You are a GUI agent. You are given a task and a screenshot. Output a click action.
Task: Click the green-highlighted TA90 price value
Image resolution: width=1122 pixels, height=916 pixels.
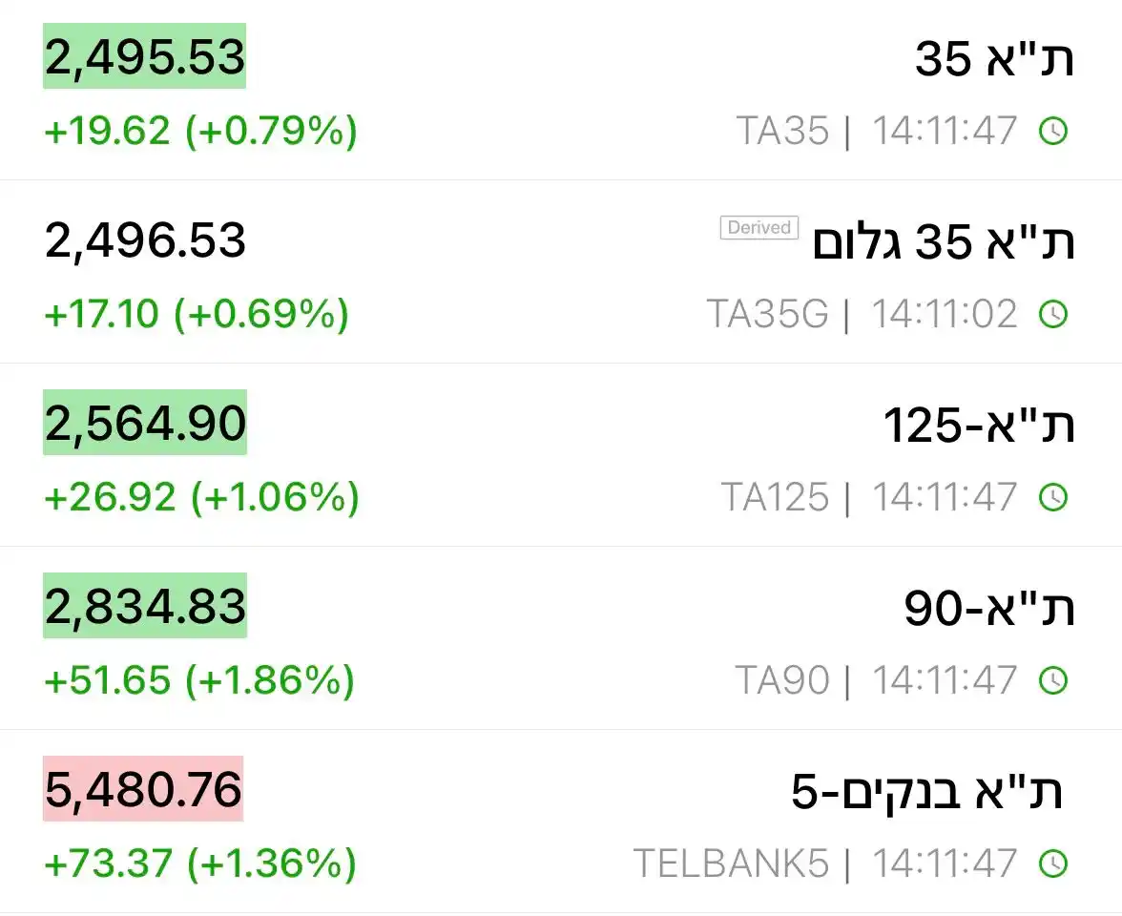point(145,607)
